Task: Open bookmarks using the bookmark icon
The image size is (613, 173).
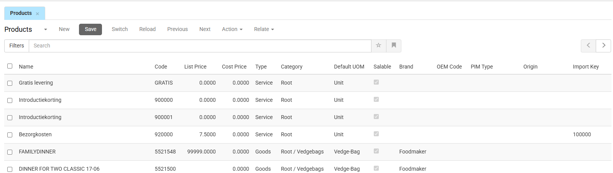Action: (x=394, y=46)
